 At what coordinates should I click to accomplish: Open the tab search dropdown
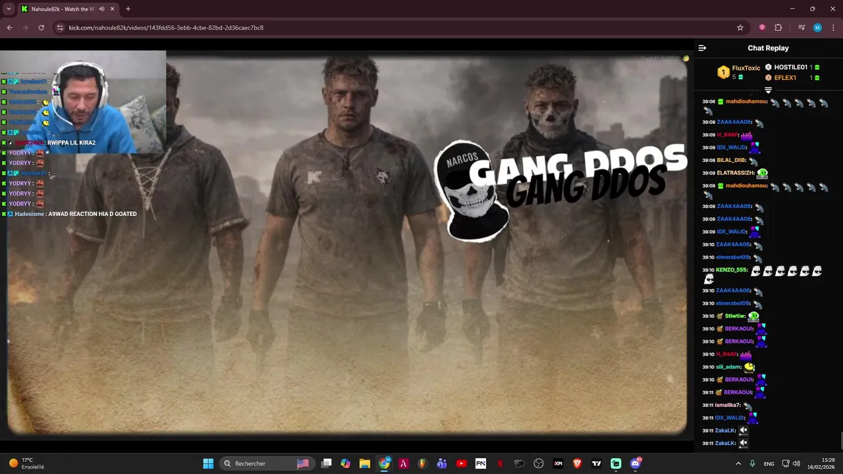9,9
